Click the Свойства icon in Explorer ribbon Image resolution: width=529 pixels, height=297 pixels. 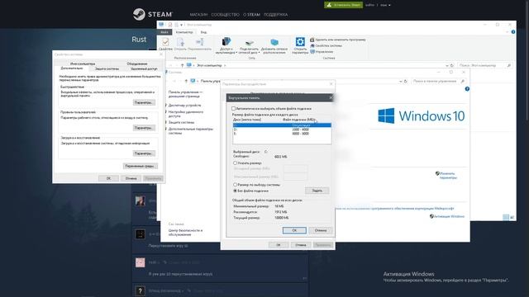pos(165,42)
